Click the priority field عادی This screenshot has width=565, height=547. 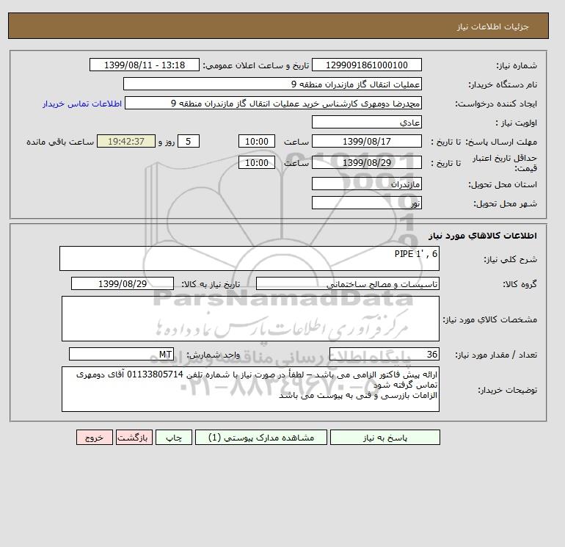[x=366, y=122]
